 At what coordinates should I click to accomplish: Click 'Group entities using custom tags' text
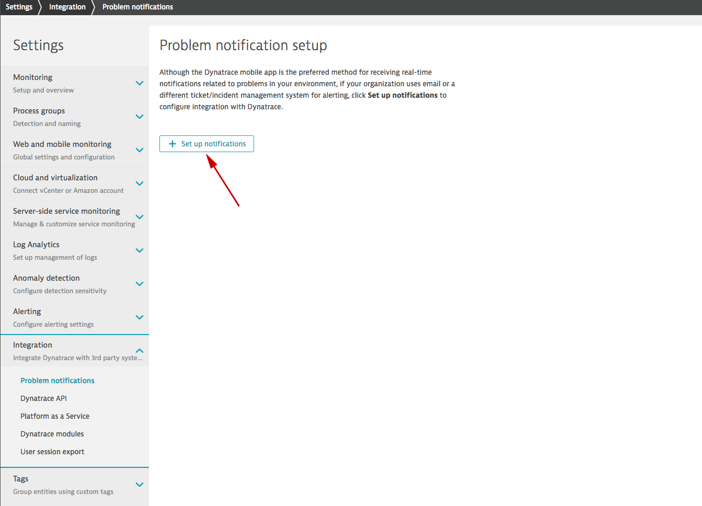click(63, 492)
